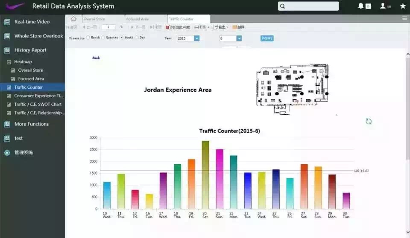Click the tall bar for 20 Sat.
The image size is (410, 238).
click(x=205, y=175)
